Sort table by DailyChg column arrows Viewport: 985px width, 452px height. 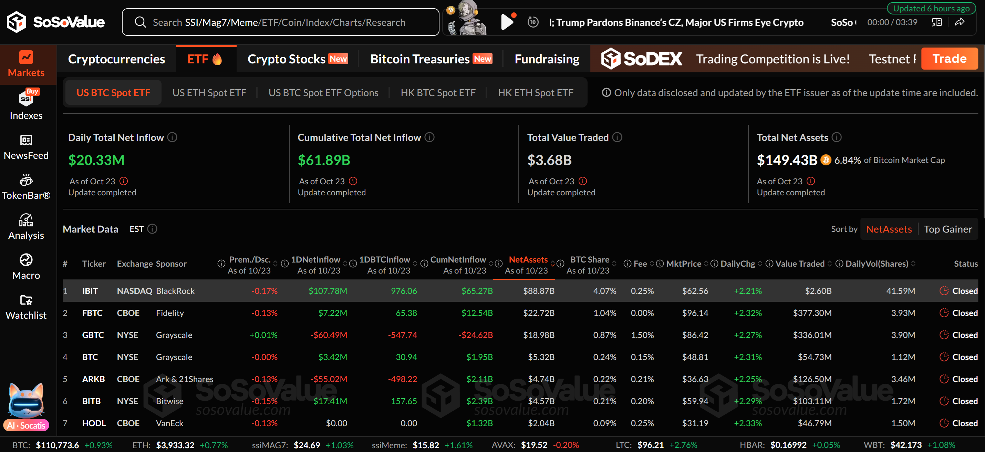click(x=760, y=264)
